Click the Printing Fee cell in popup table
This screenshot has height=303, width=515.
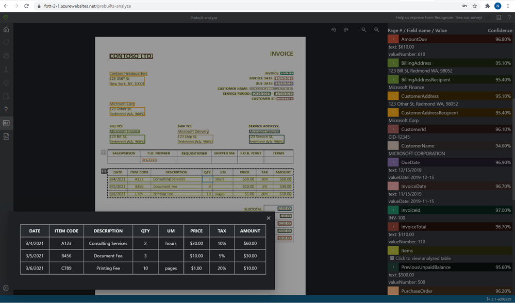(108, 268)
